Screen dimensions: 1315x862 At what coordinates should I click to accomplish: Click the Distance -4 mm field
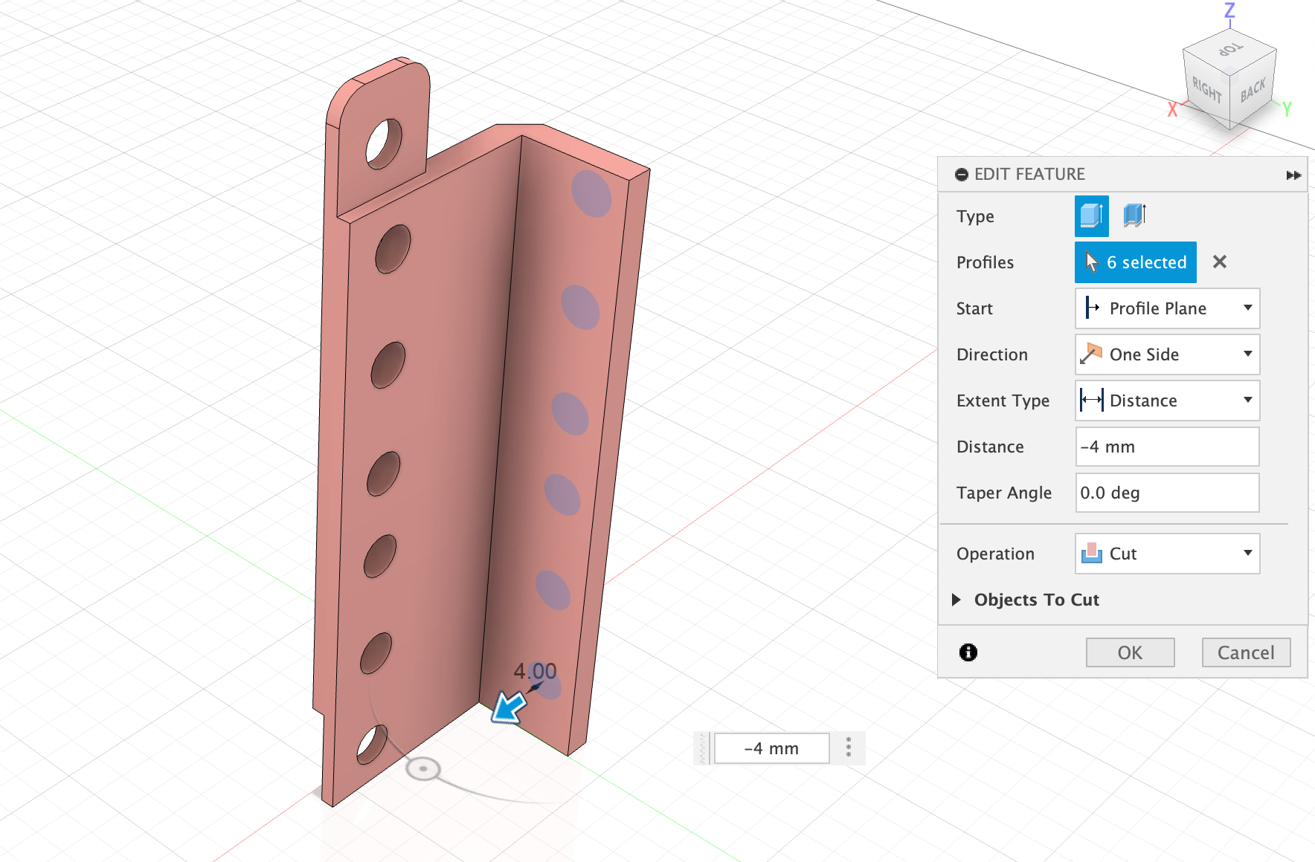(x=1167, y=447)
